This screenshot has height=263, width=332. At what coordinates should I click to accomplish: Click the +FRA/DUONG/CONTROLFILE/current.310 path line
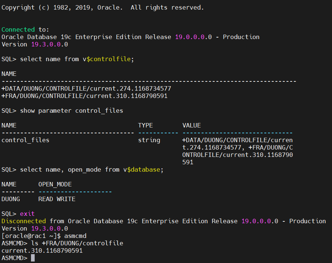click(x=84, y=96)
